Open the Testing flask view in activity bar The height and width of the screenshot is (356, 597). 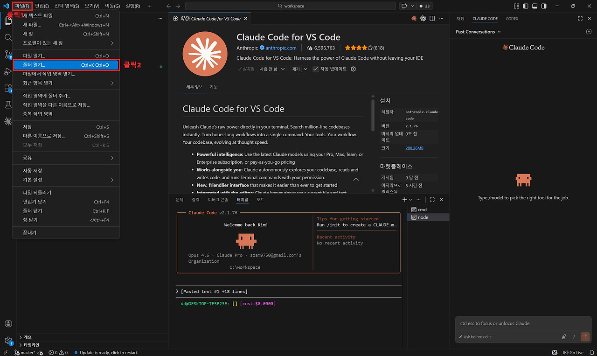(x=8, y=105)
